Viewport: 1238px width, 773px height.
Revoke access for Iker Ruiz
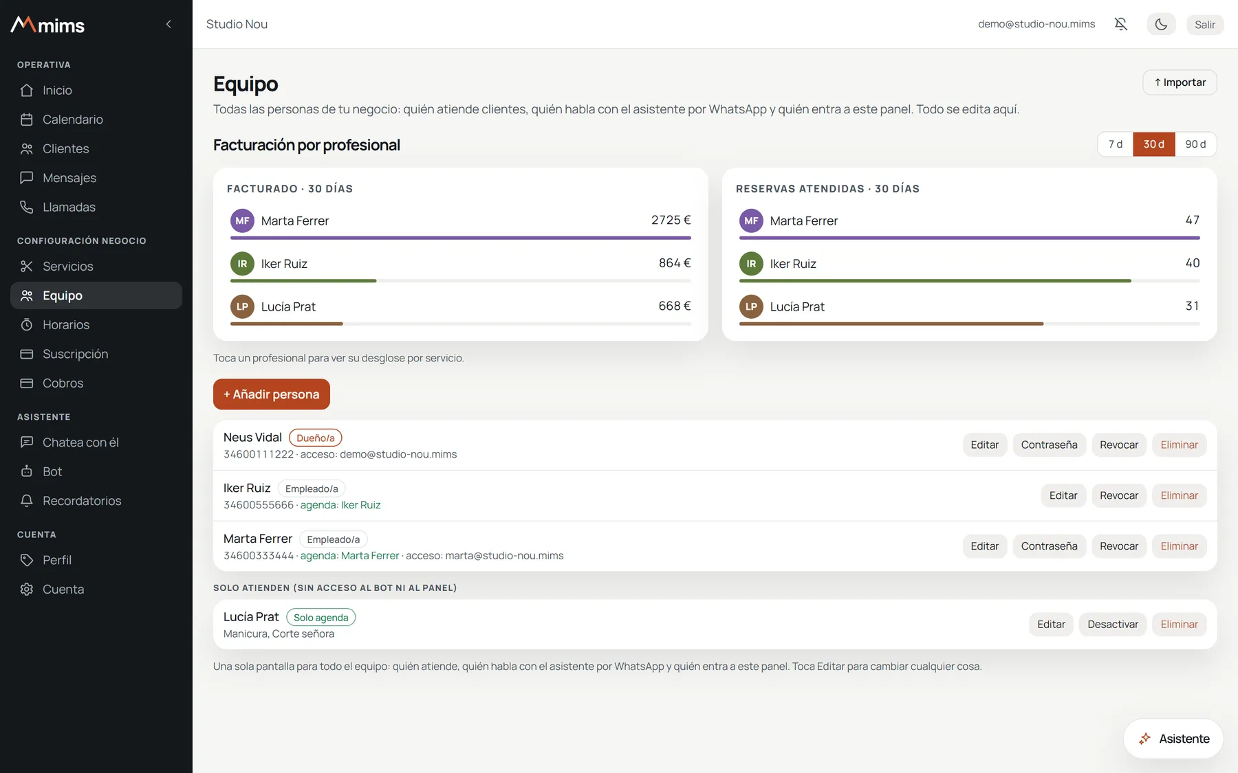1118,495
